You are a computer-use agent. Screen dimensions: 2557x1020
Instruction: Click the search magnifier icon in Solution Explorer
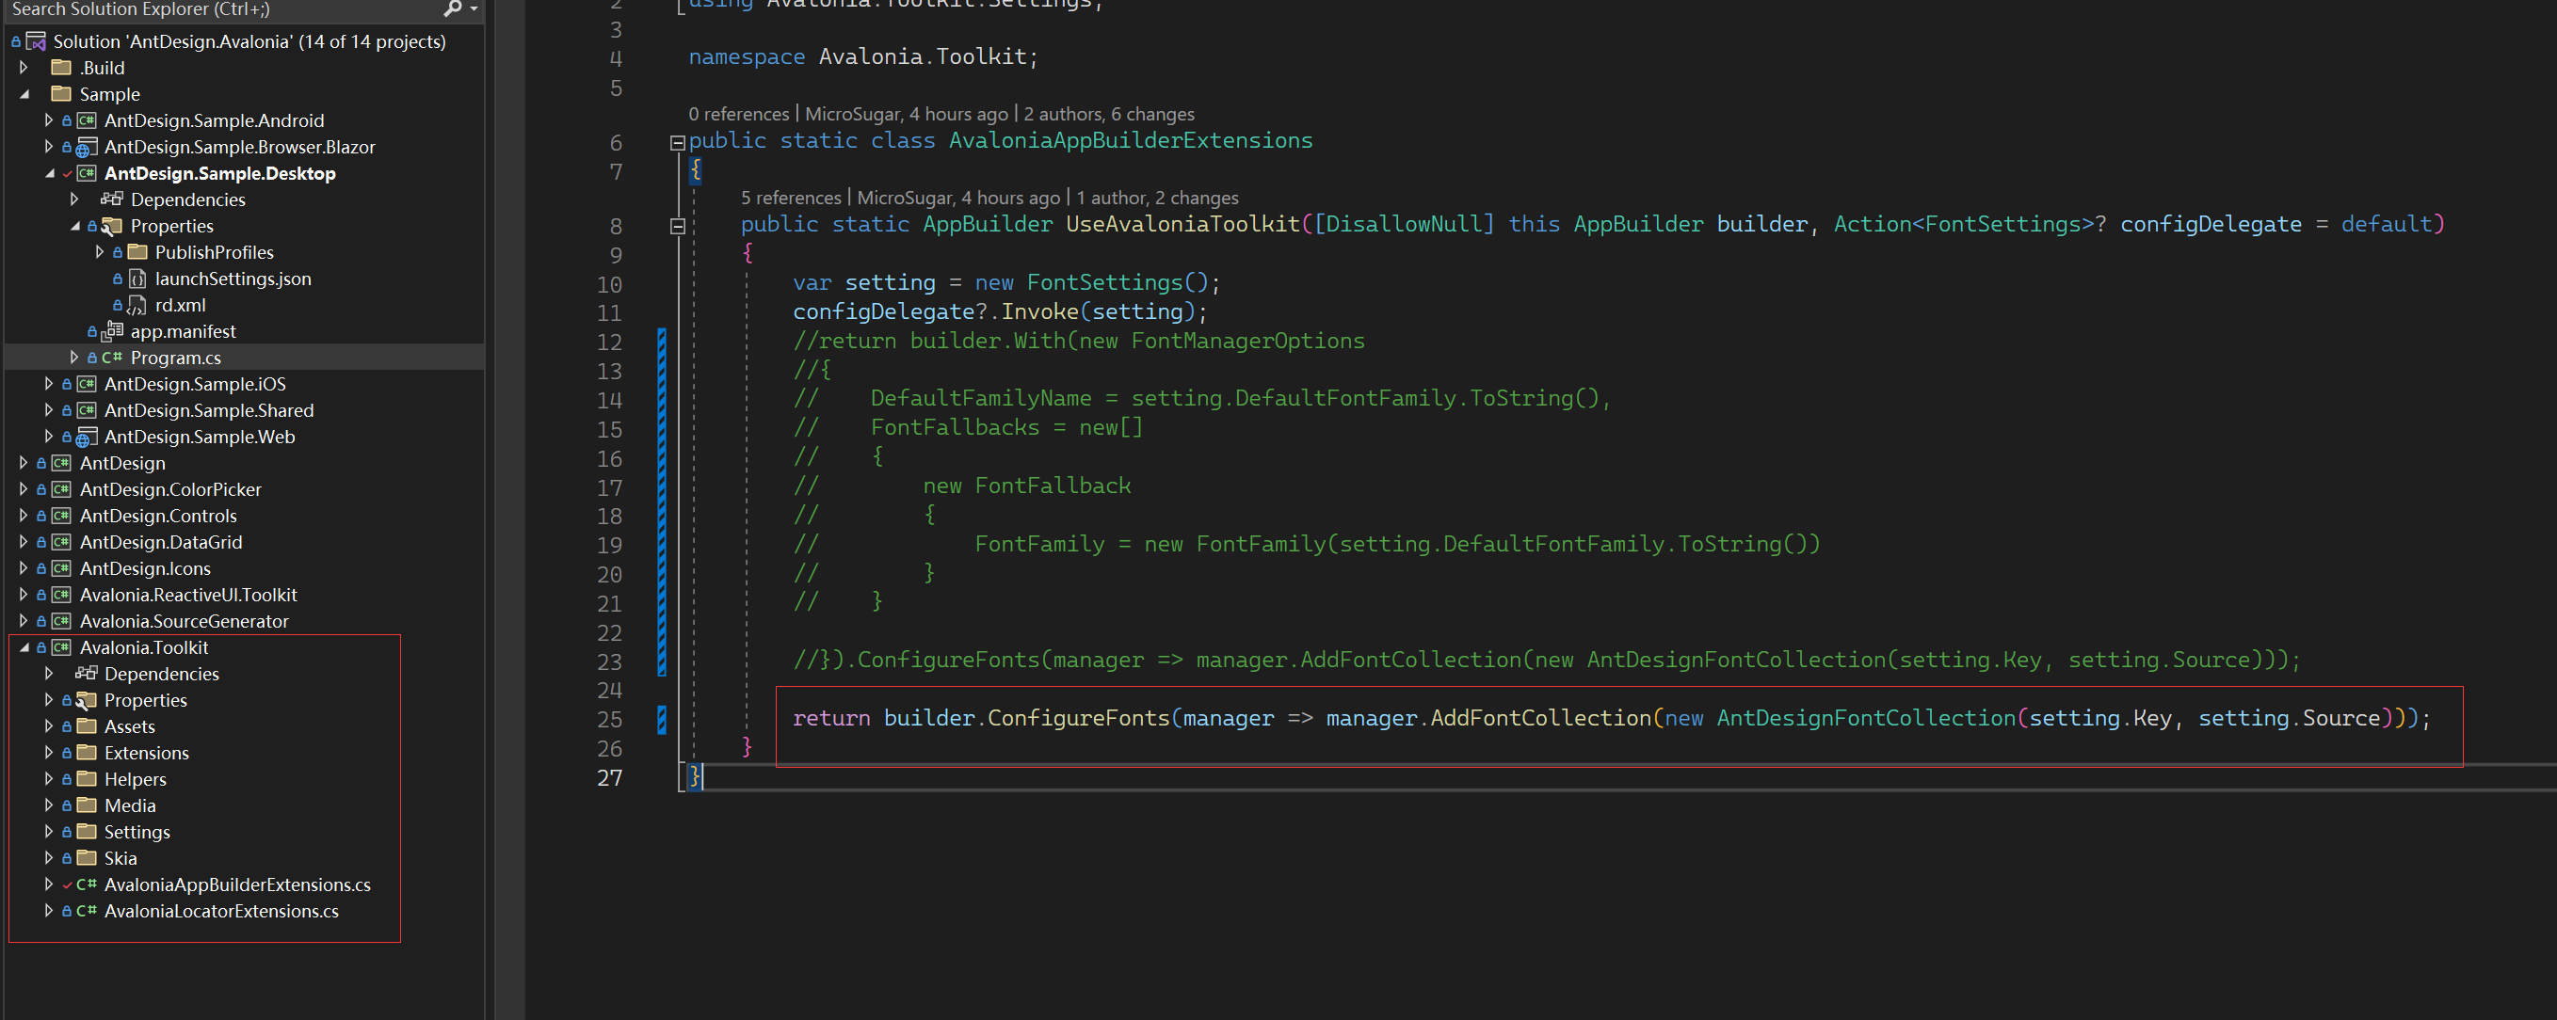(452, 8)
